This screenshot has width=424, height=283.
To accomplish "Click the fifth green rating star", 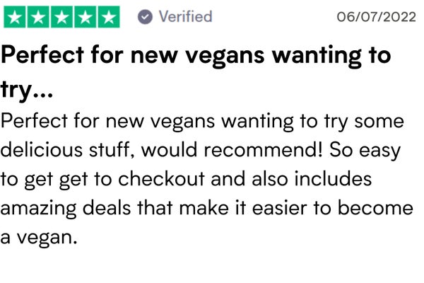I will (109, 17).
